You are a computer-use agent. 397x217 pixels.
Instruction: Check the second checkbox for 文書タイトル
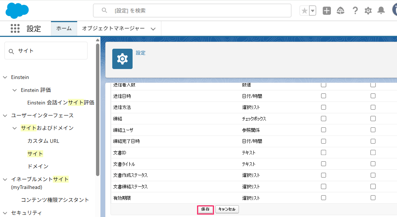point(373,163)
